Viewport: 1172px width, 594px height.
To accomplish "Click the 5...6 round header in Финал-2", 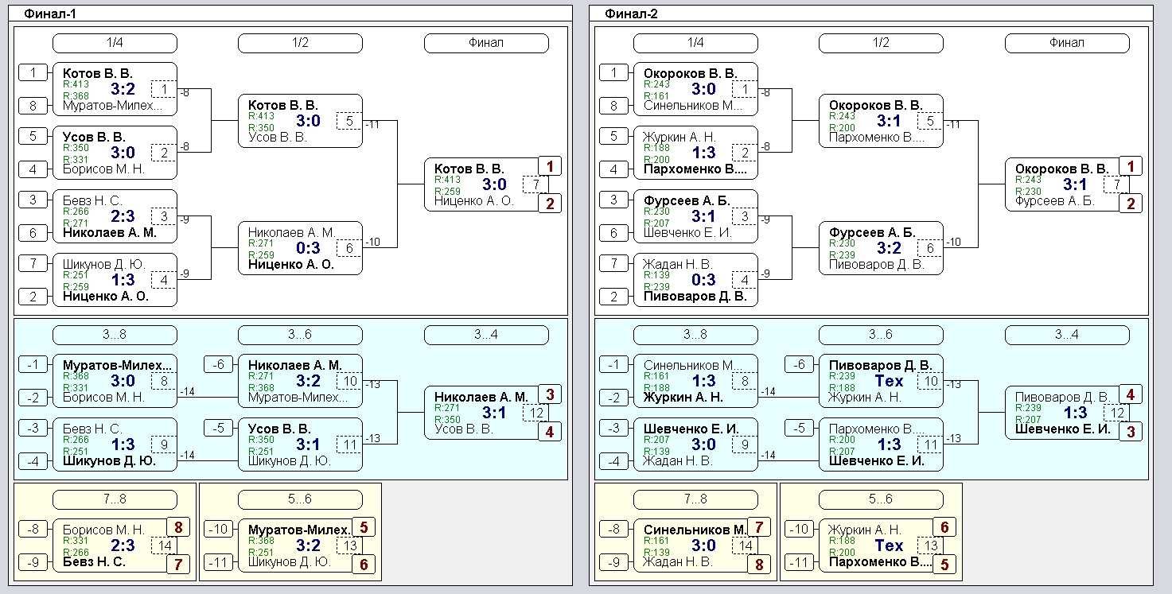I will 881,499.
